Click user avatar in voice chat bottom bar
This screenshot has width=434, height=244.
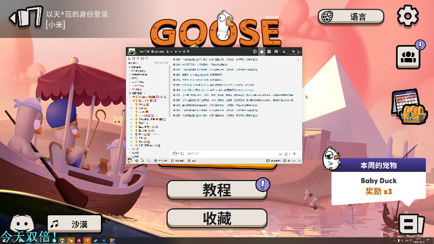point(130,160)
